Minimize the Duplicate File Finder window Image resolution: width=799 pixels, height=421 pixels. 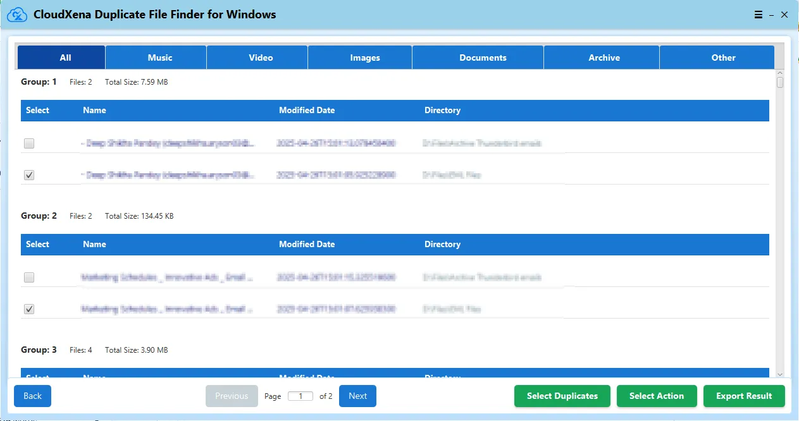click(x=772, y=15)
